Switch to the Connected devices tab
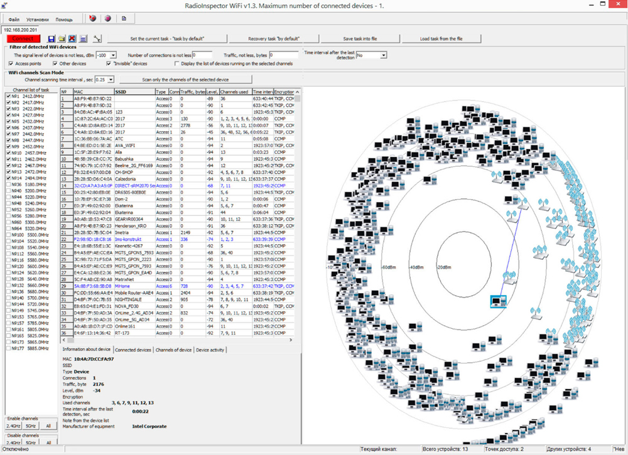This screenshot has height=455, width=628. coord(133,350)
